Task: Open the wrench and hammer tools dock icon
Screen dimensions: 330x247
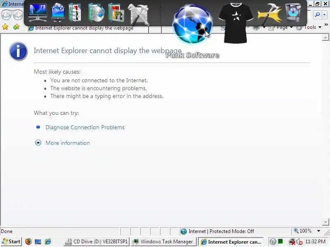Action: pyautogui.click(x=138, y=14)
